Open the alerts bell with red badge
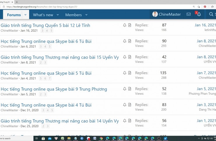This screenshot has width=216, height=141. pos(199,14)
